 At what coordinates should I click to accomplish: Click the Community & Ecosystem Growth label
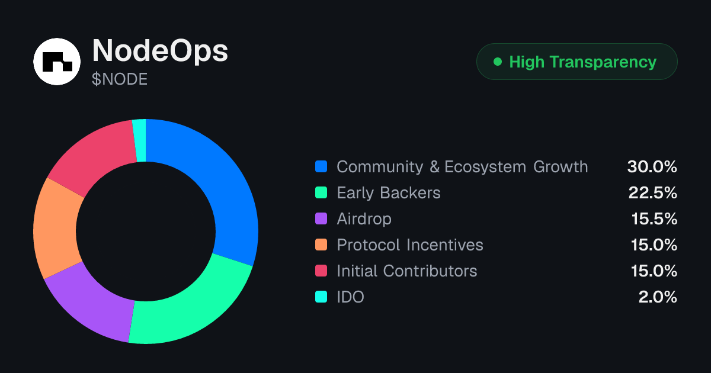point(462,167)
